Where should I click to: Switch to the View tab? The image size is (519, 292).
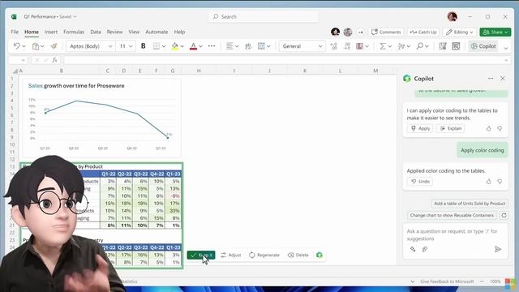pos(134,32)
